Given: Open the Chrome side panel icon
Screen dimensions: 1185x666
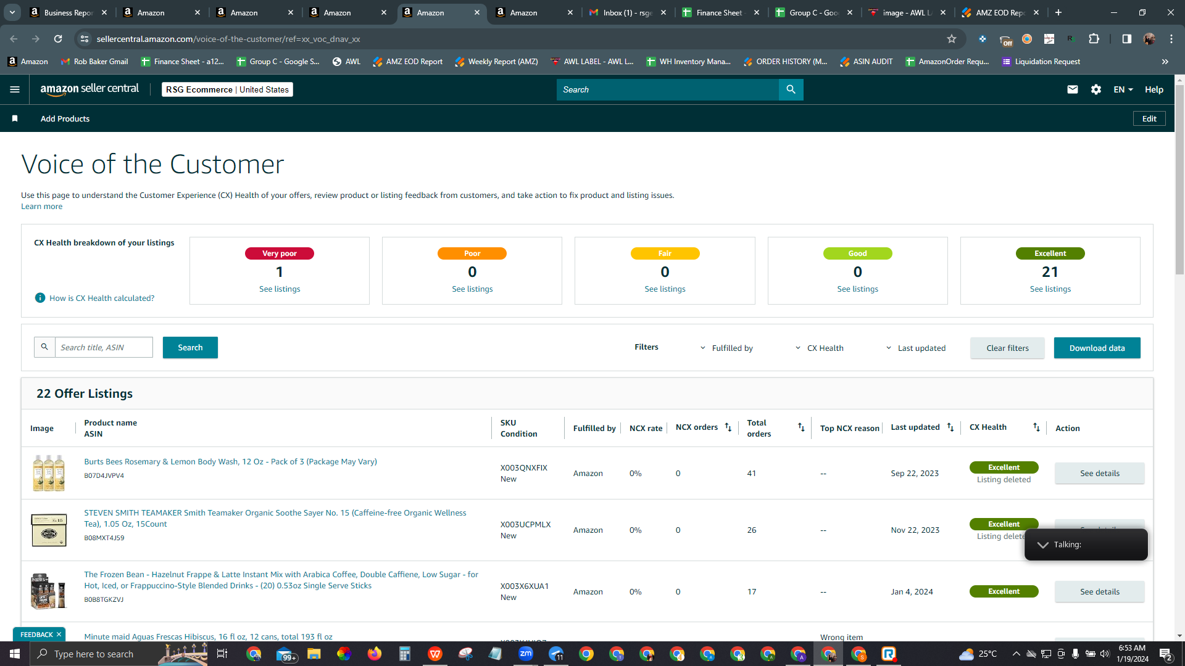Looking at the screenshot, I should point(1127,39).
